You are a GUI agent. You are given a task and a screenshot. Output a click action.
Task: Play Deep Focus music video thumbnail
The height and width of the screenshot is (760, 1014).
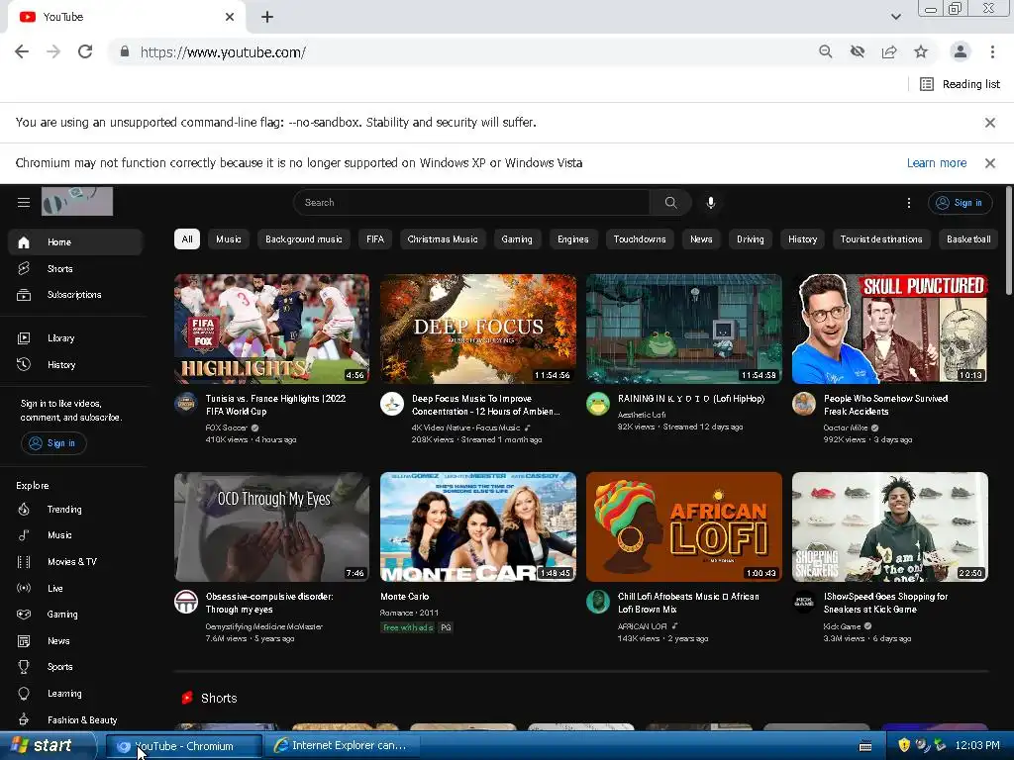[x=478, y=329]
